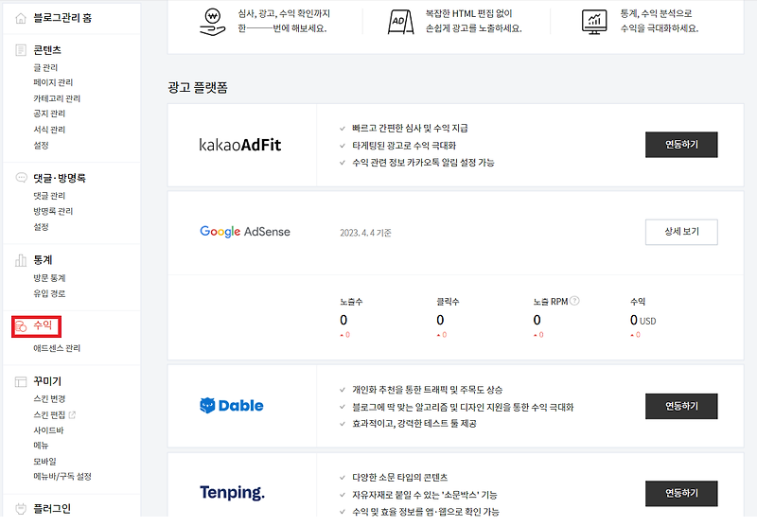
Task: Open 모바일 settings
Action: 44,462
